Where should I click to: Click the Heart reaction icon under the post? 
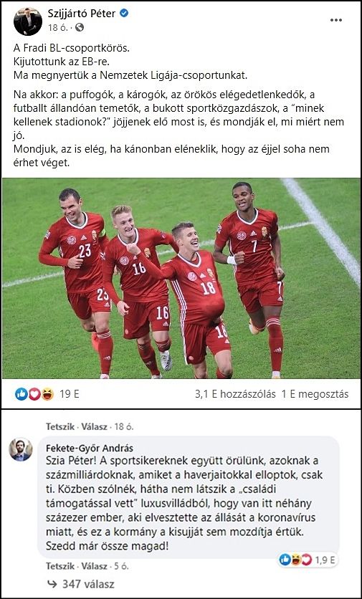34,394
